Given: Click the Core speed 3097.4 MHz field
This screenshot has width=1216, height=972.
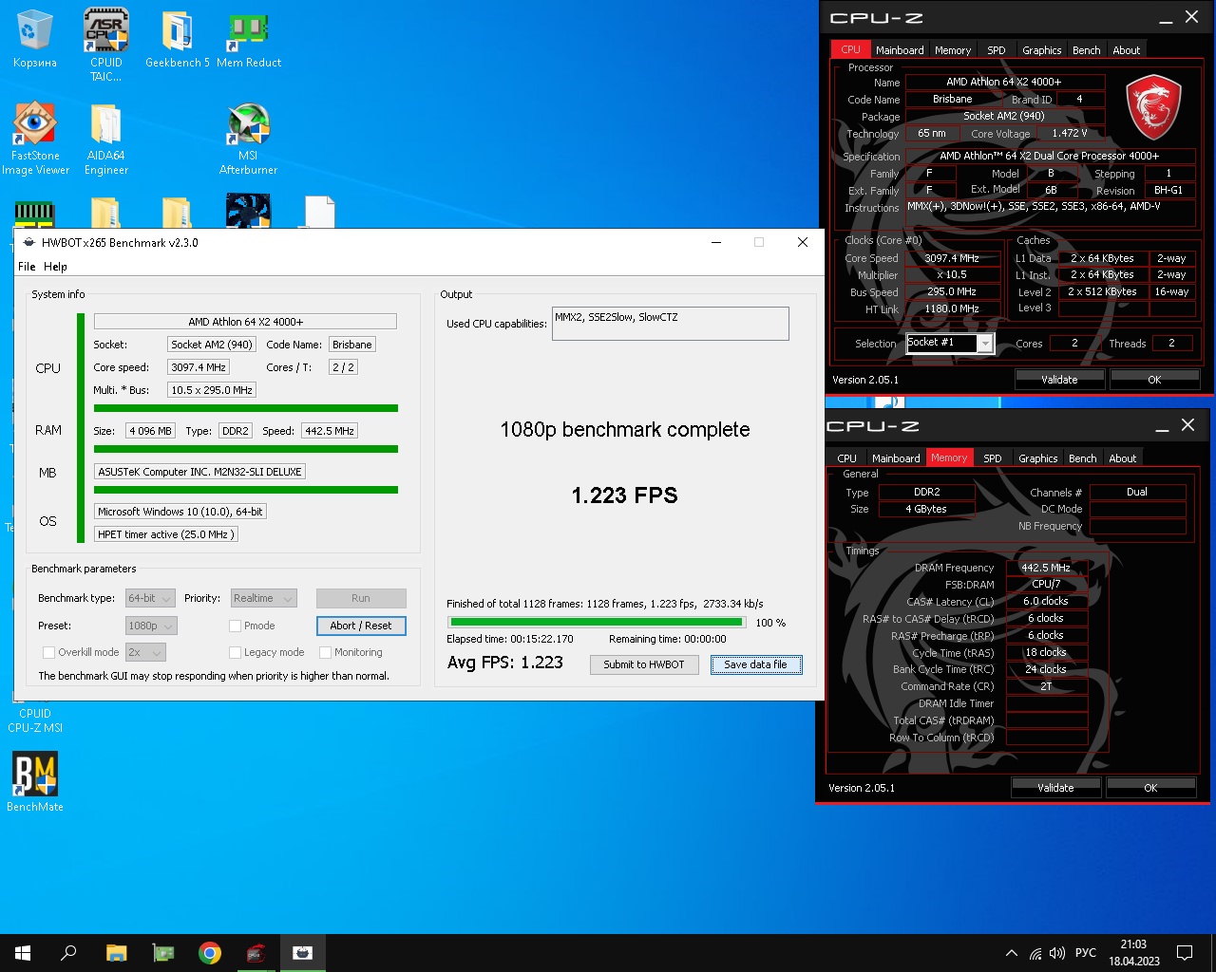Looking at the screenshot, I should [199, 367].
